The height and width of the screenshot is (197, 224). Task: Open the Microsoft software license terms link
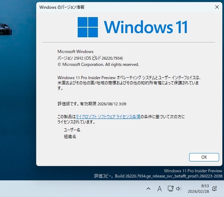point(108,117)
